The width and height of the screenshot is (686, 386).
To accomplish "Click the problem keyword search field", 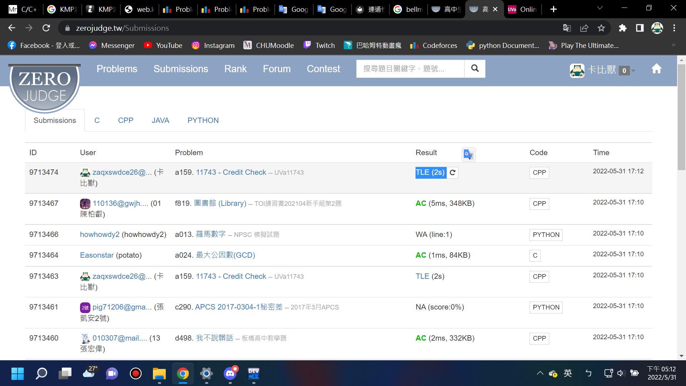I will point(410,69).
